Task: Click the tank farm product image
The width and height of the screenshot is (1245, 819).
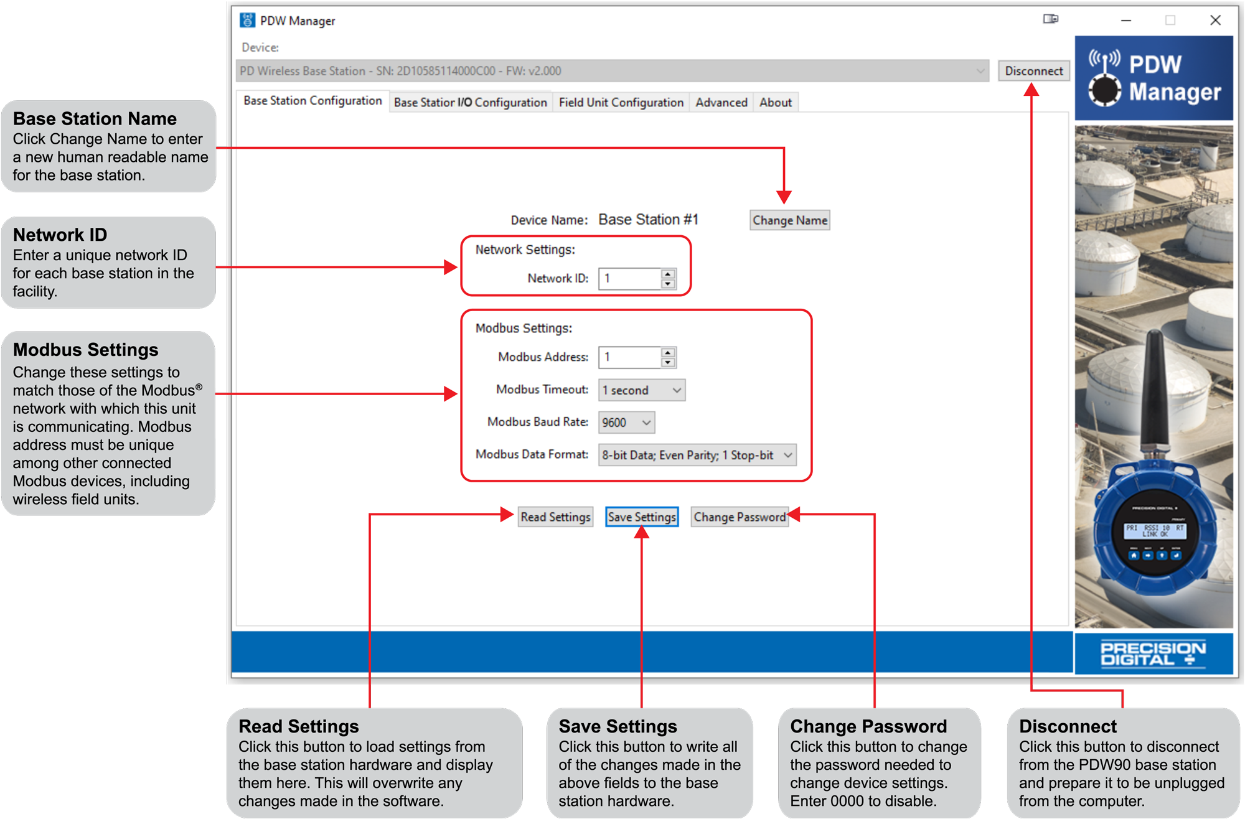Action: (1153, 377)
